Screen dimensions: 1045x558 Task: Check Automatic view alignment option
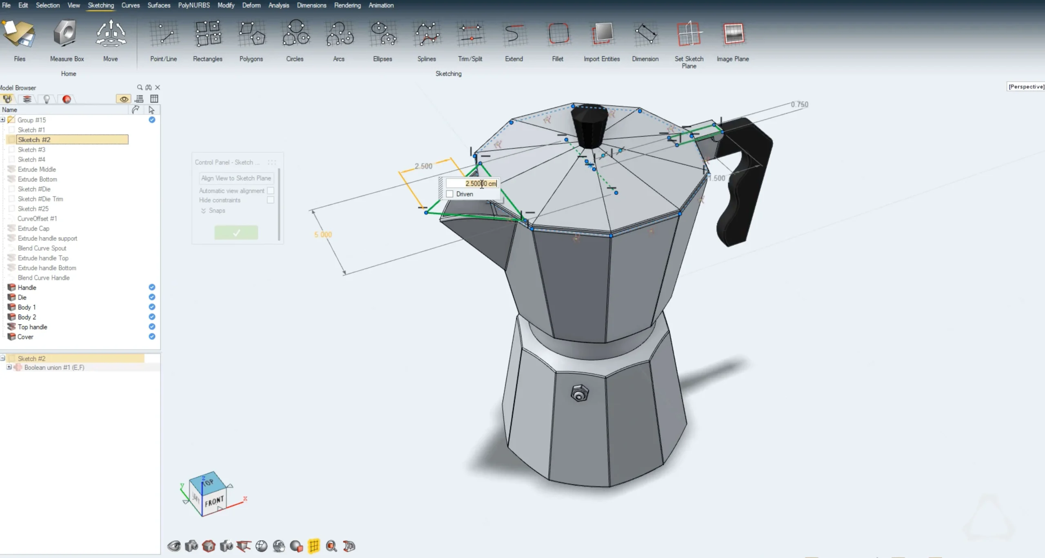coord(270,191)
